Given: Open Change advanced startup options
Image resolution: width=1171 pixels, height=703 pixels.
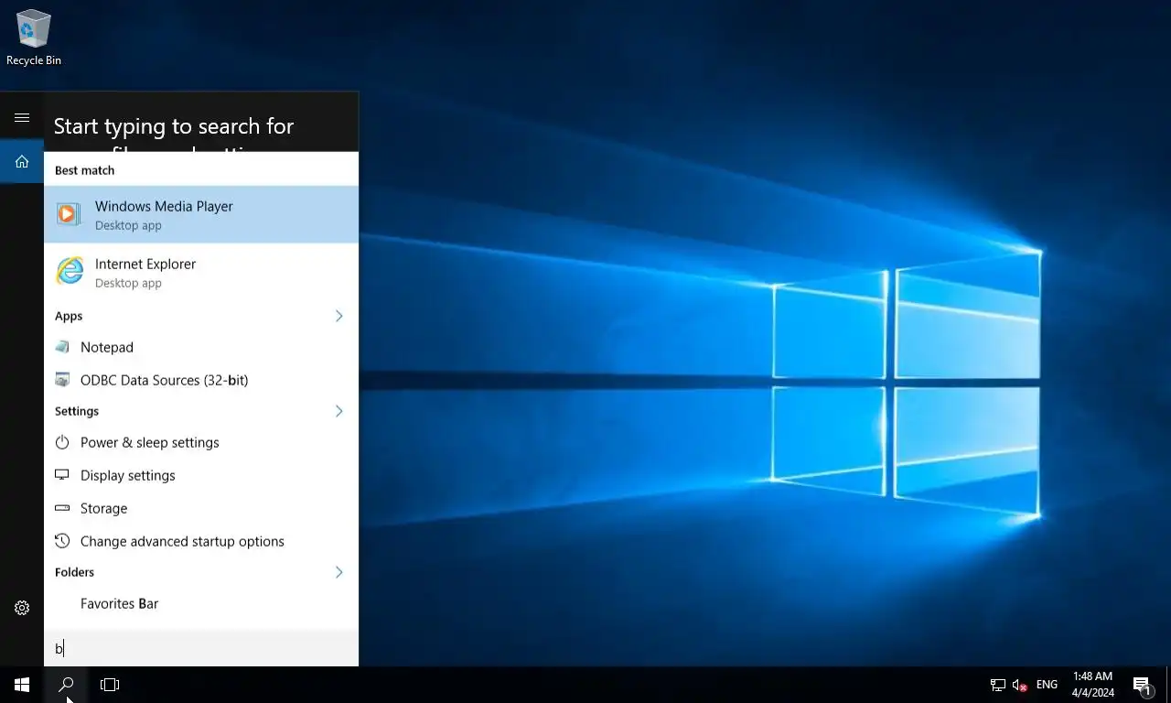Looking at the screenshot, I should click(x=201, y=541).
